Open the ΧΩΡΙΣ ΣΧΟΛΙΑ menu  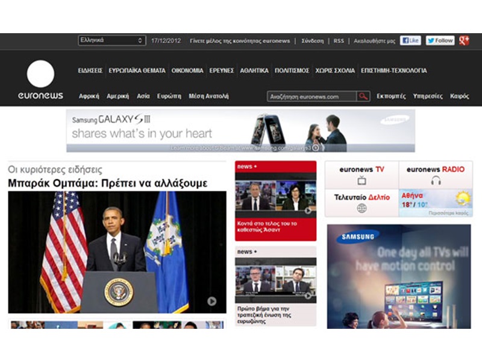click(335, 71)
